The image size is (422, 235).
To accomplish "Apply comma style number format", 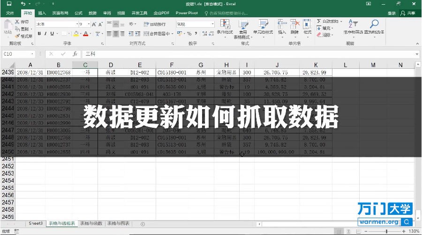I will (x=196, y=34).
